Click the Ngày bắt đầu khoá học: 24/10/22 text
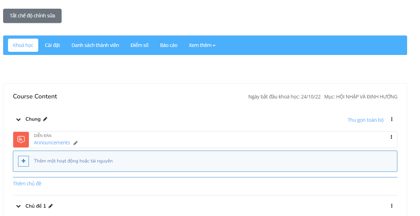420x216 pixels. tap(284, 97)
